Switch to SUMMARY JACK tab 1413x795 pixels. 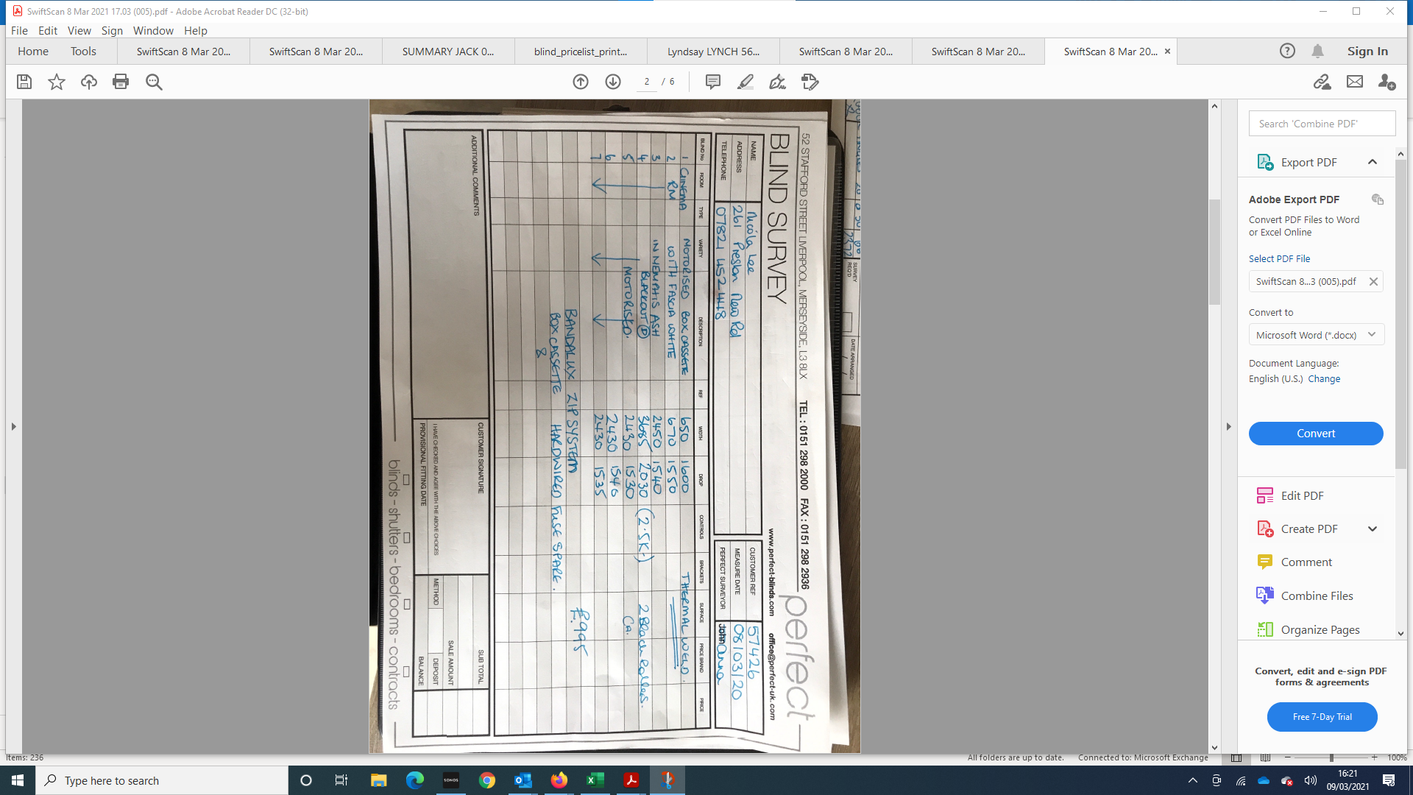pyautogui.click(x=448, y=52)
